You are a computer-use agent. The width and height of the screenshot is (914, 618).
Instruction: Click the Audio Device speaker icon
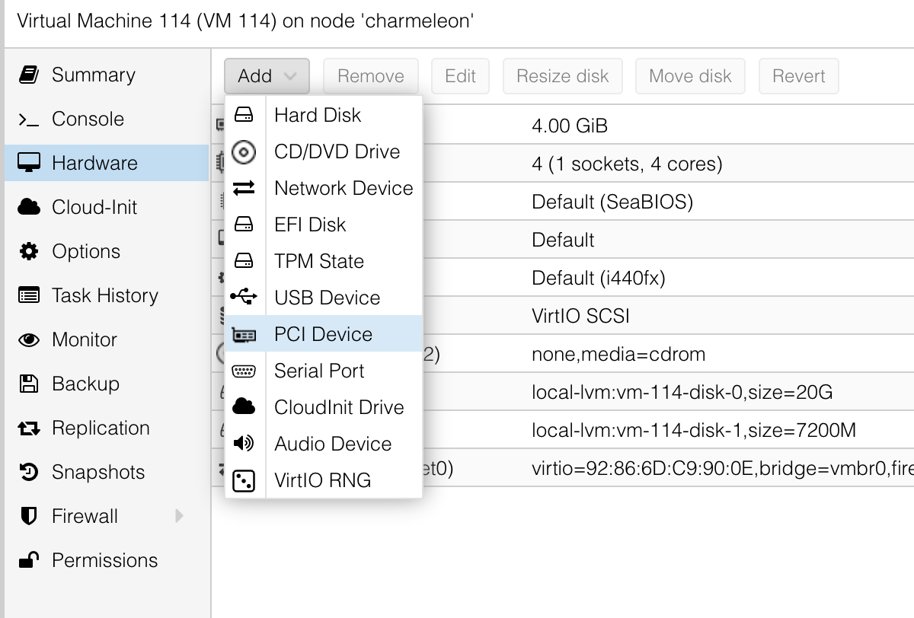click(x=244, y=444)
